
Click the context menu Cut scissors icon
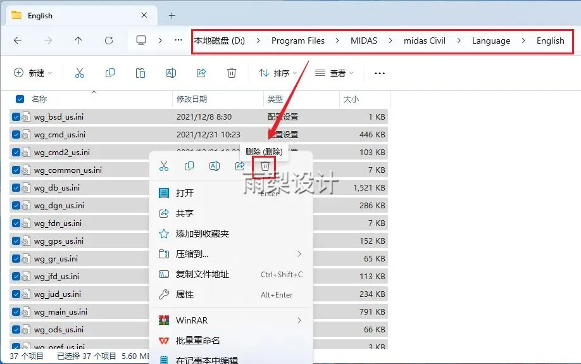(x=164, y=166)
